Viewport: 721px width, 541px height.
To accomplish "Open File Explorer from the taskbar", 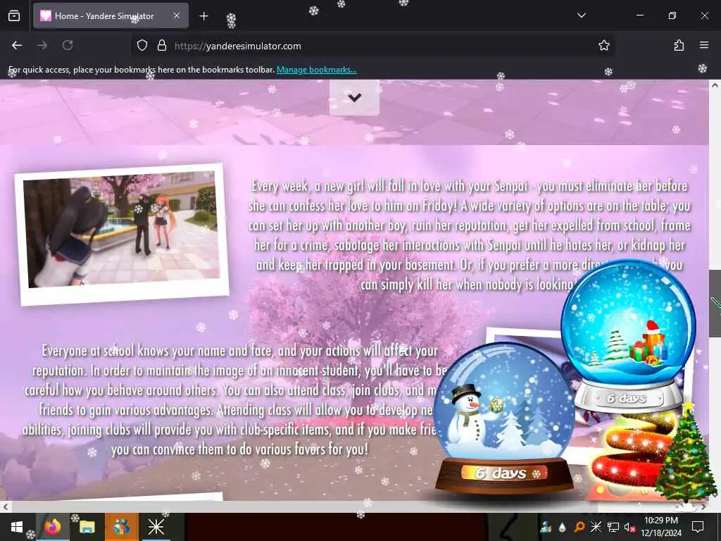I will click(x=87, y=527).
